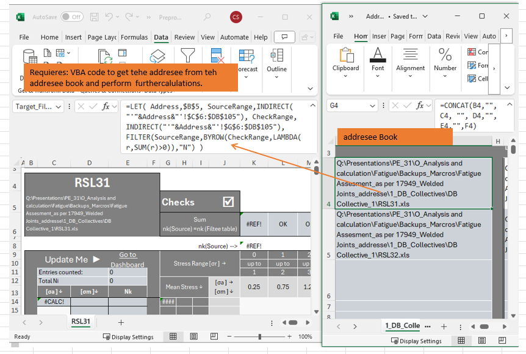526x354 pixels.
Task: Toggle the AutoSave switch in the left Excel window
Action: [x=72, y=16]
